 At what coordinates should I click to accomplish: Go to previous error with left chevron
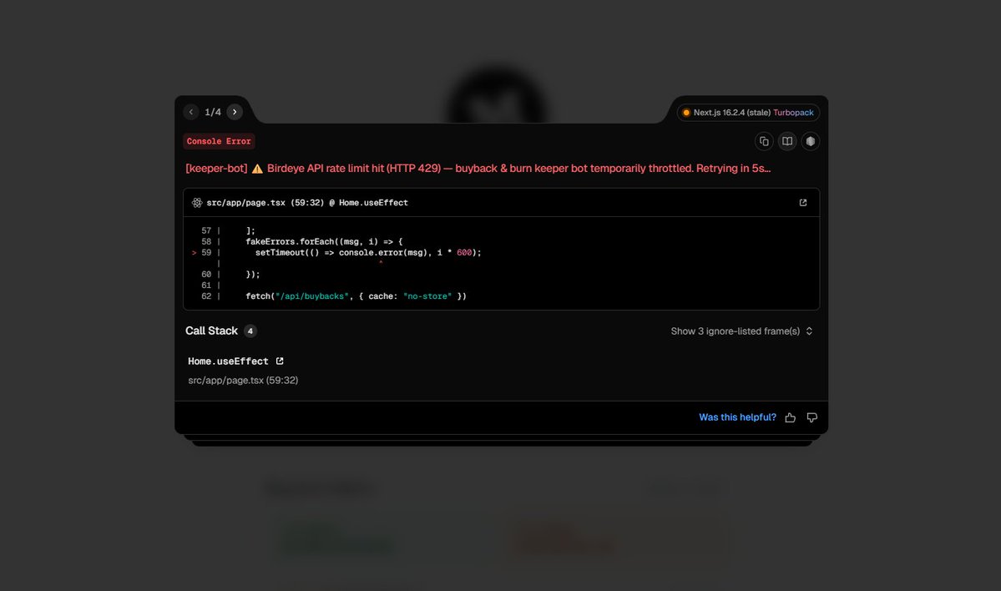[191, 112]
